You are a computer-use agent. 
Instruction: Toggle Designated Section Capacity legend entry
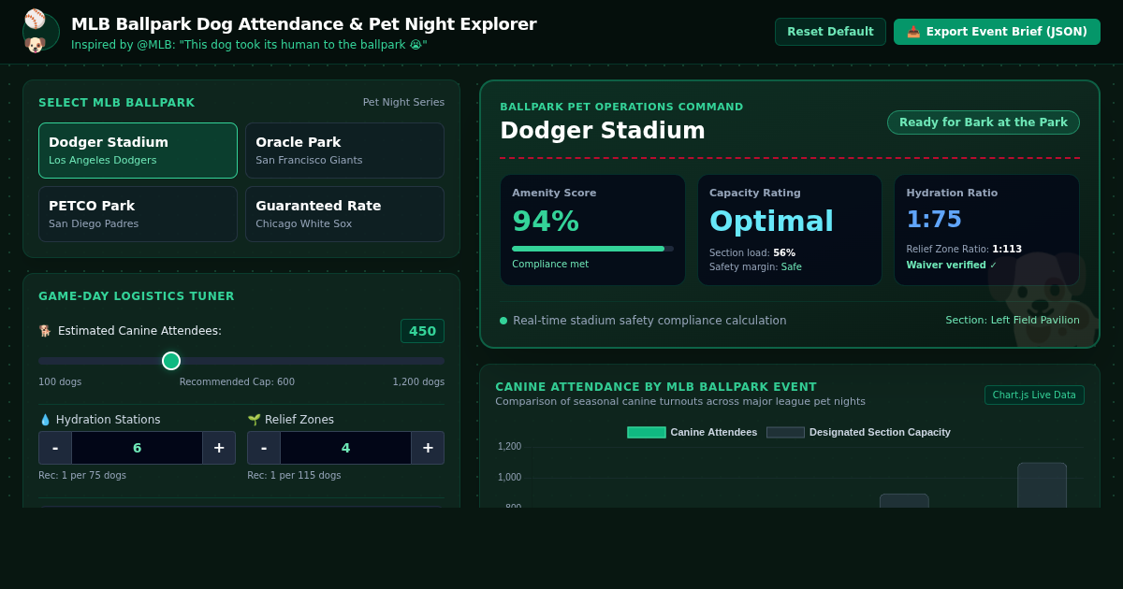tap(859, 432)
